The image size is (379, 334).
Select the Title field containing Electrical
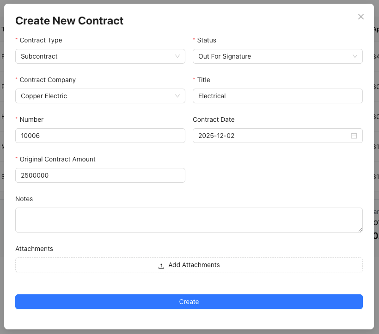tap(277, 96)
